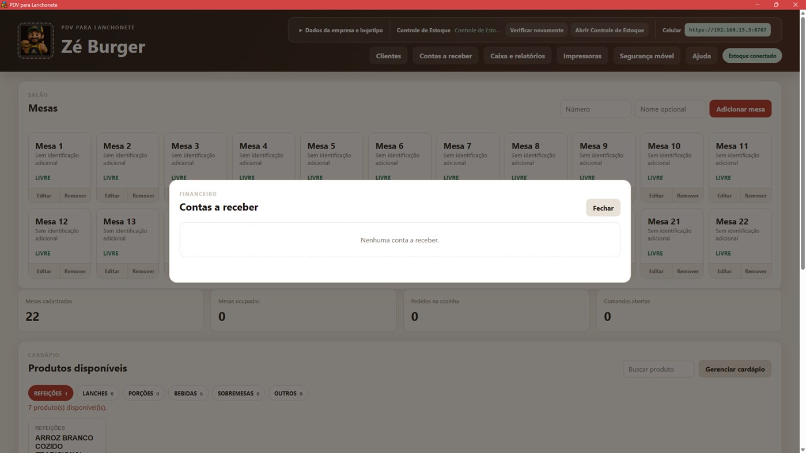
Task: Click the Celular URL address badge
Action: 728,30
